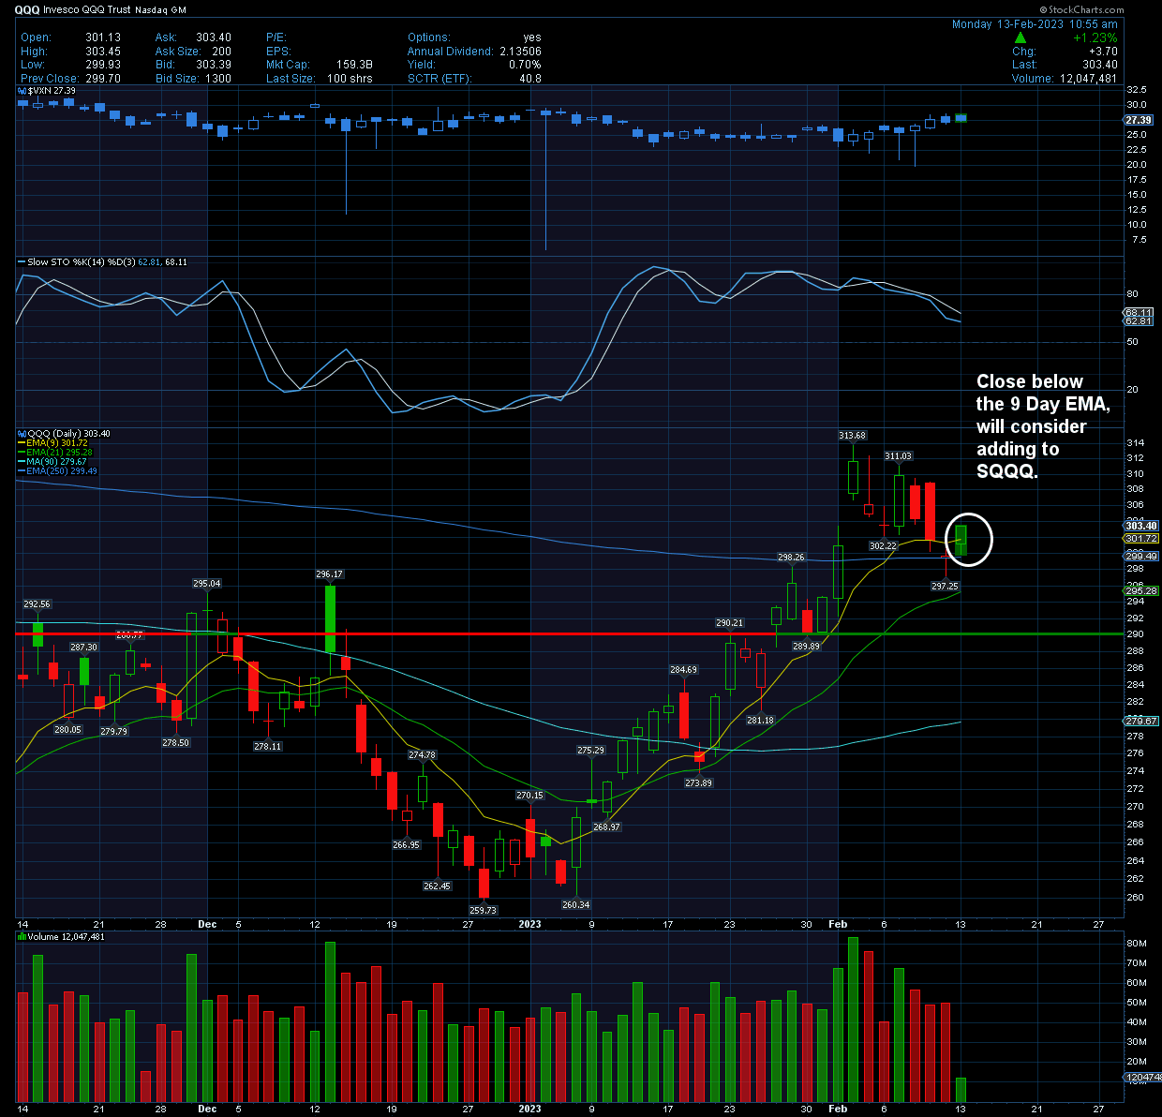Click the Bid Size value 1300

click(x=218, y=79)
